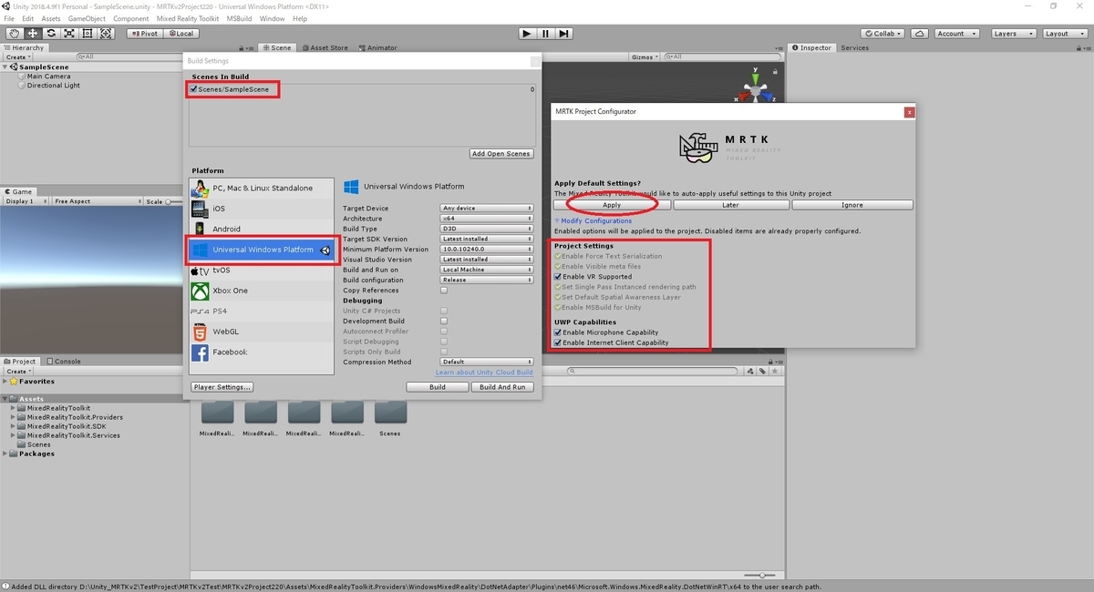Select the Android platform
Screen dimensions: 1094x592
click(262, 229)
